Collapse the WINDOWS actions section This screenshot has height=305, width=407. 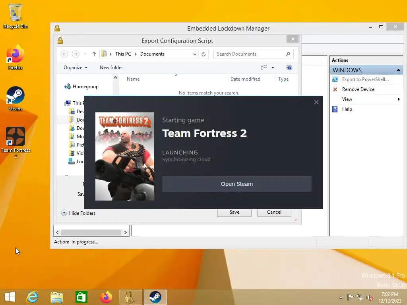coord(398,70)
